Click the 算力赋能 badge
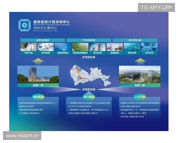178x143 pixels. 89,97
